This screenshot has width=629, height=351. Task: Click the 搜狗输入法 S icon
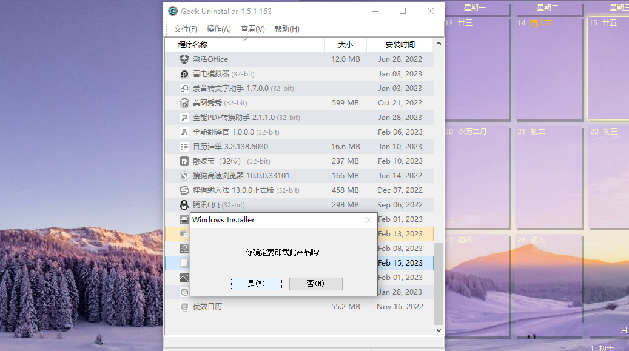(x=184, y=190)
